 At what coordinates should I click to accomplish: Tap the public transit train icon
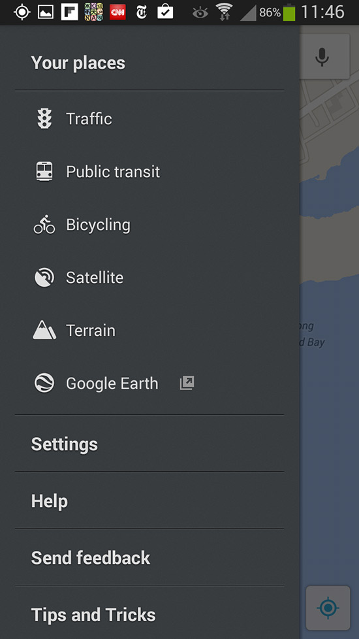click(44, 172)
